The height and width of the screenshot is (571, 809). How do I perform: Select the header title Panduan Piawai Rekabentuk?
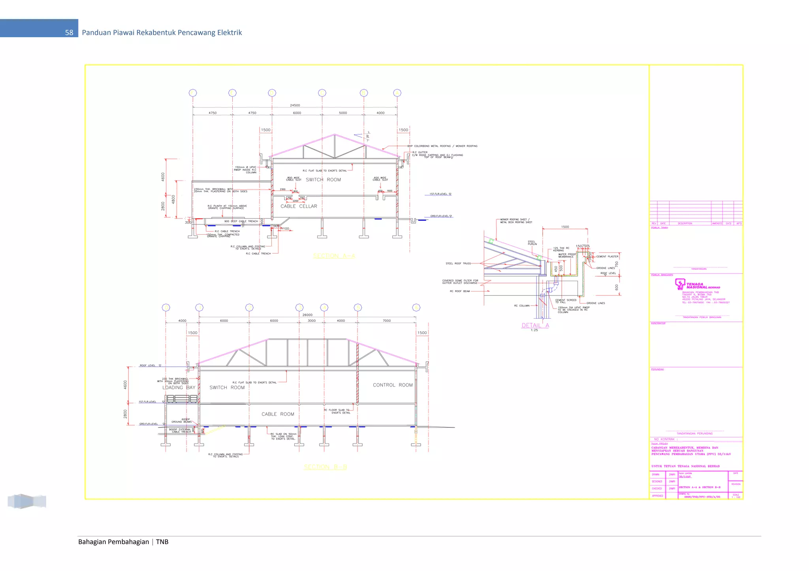(162, 33)
